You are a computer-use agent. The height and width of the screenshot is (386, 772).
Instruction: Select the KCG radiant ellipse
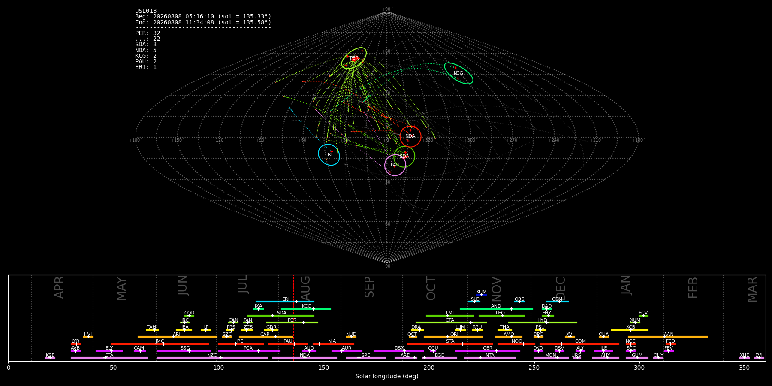click(458, 73)
